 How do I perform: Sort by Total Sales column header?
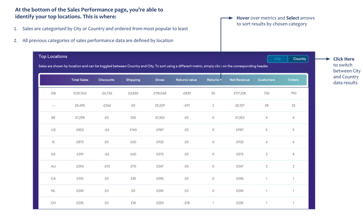(x=80, y=80)
